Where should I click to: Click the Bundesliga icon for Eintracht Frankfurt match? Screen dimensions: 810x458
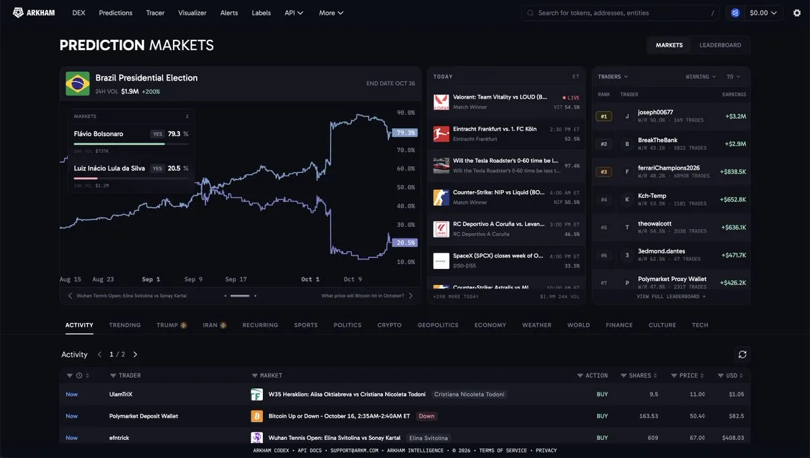coord(441,134)
